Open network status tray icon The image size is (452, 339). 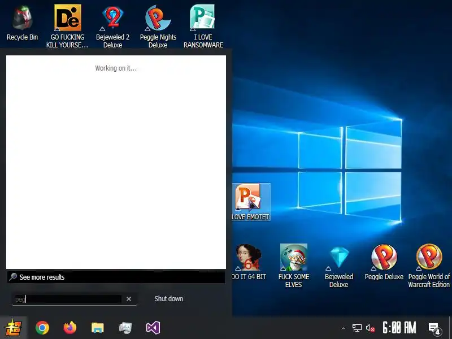point(357,328)
